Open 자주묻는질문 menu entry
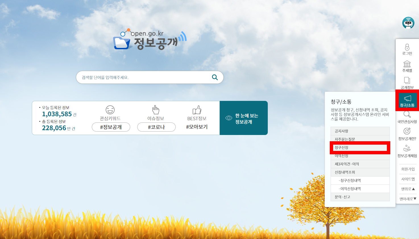 click(360, 139)
